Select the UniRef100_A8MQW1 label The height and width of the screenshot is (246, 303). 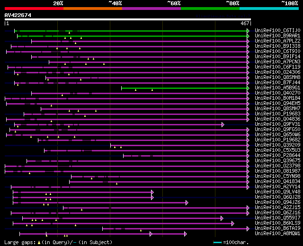pos(277,234)
